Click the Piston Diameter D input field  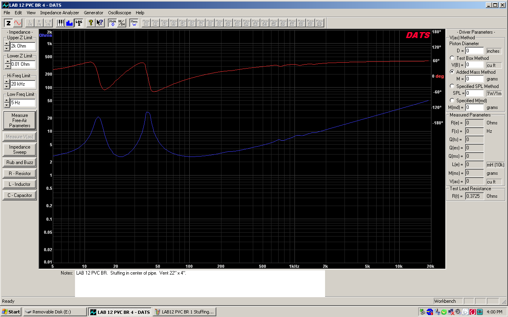point(475,51)
